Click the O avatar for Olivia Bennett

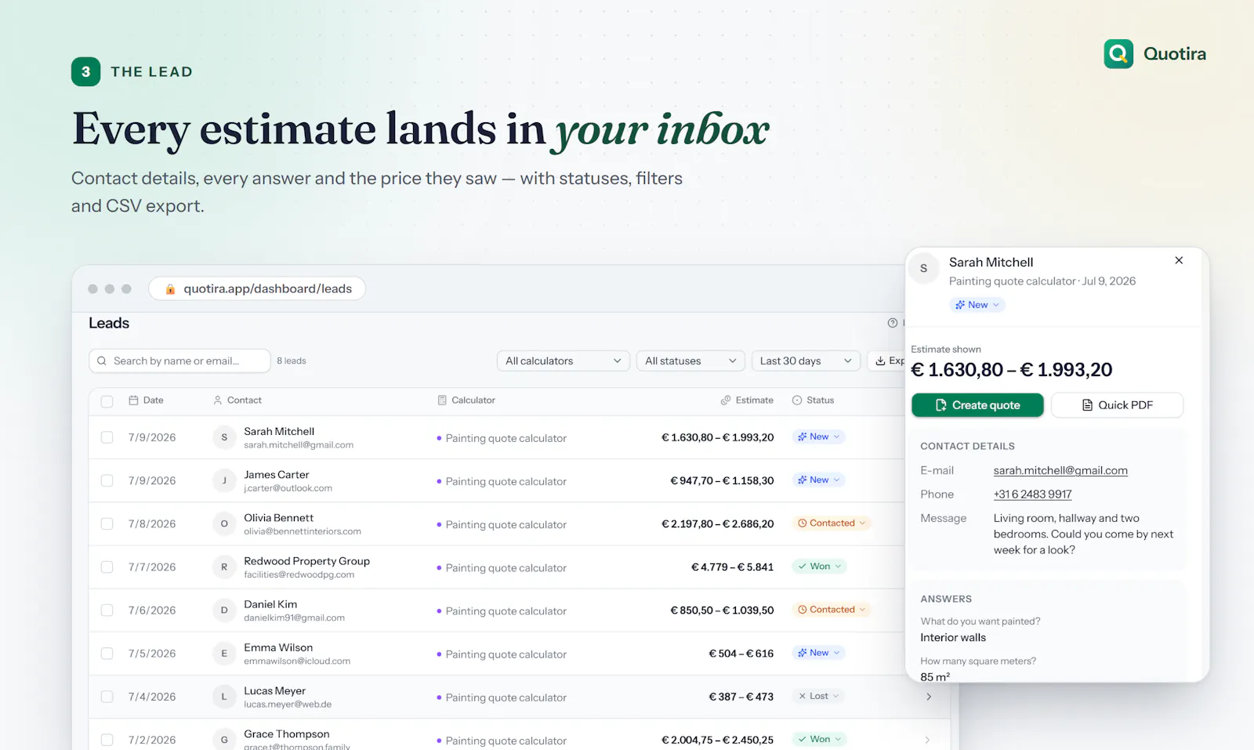(224, 524)
